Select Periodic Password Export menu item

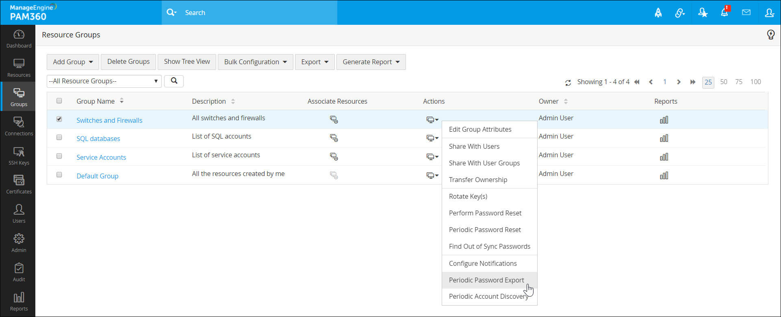coord(486,280)
